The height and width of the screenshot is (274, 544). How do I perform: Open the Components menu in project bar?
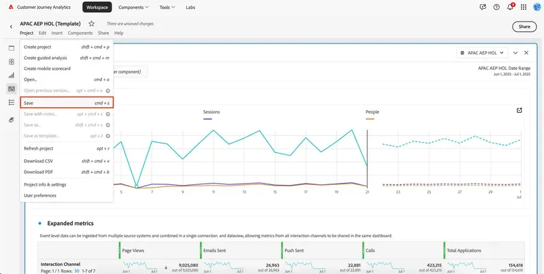(80, 33)
